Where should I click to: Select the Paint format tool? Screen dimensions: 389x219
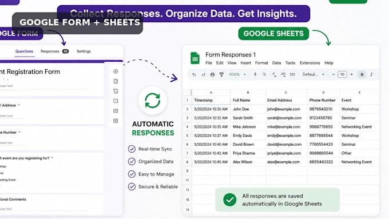coord(221,74)
